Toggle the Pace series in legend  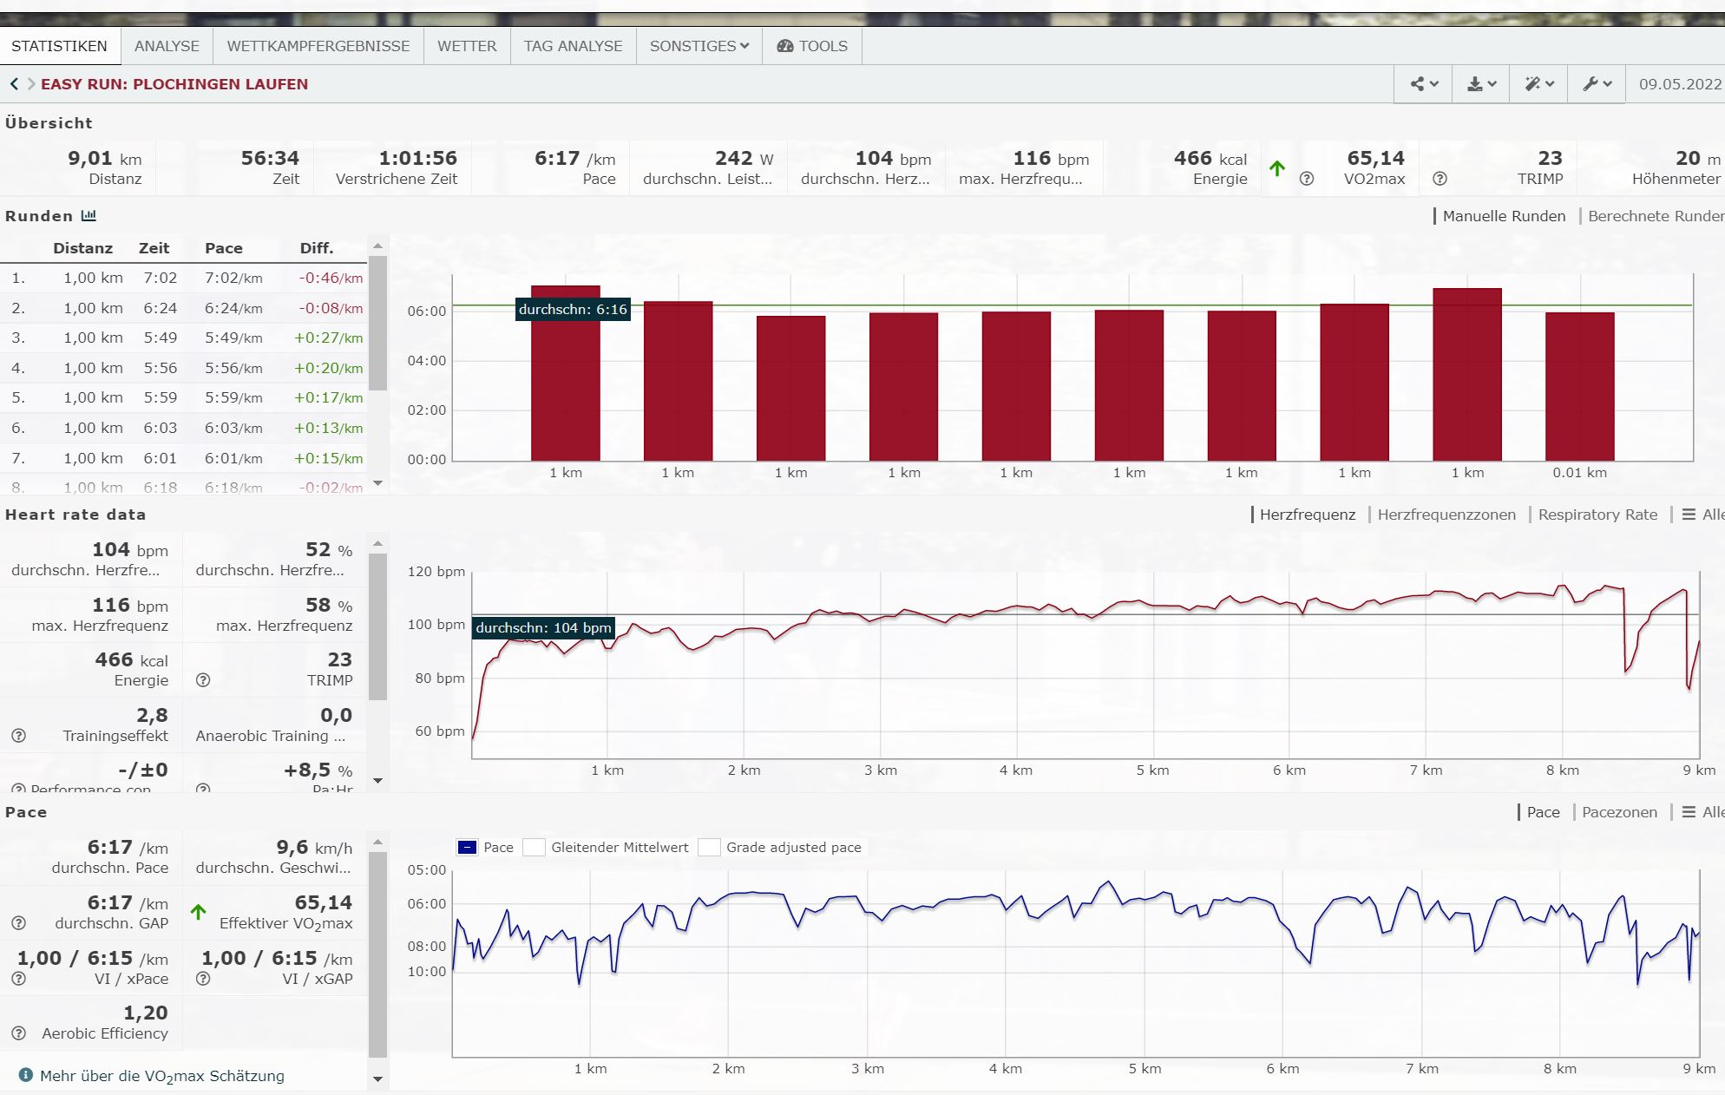468,848
